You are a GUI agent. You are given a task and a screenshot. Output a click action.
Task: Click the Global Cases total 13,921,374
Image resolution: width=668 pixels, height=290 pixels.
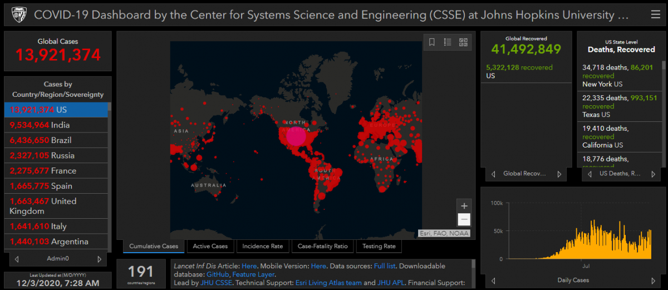pos(58,55)
